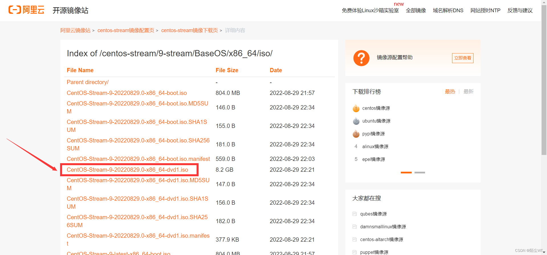Open damnsmalllinux镜像源 search suggestion
547x255 pixels.
tap(383, 227)
